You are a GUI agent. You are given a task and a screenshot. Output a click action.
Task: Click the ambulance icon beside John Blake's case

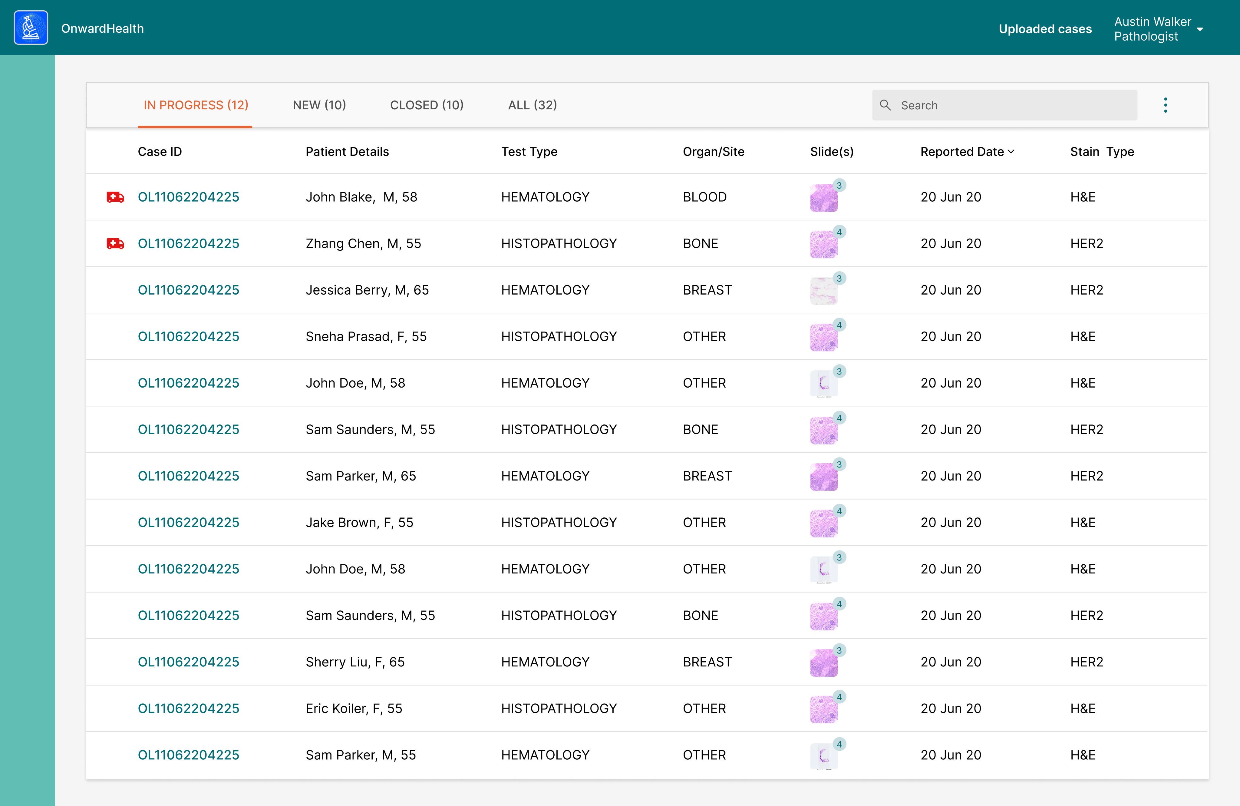point(115,197)
